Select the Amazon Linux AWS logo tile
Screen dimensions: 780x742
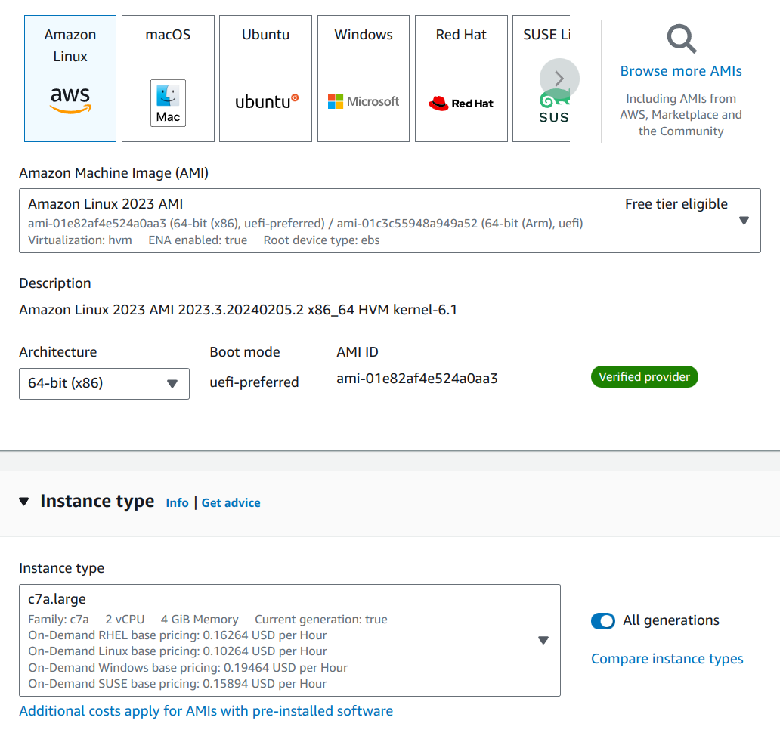coord(70,79)
